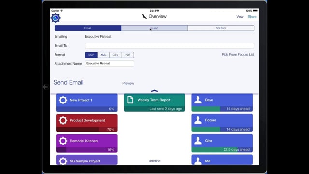Open Fooser's name label
309x174 pixels.
point(211,120)
